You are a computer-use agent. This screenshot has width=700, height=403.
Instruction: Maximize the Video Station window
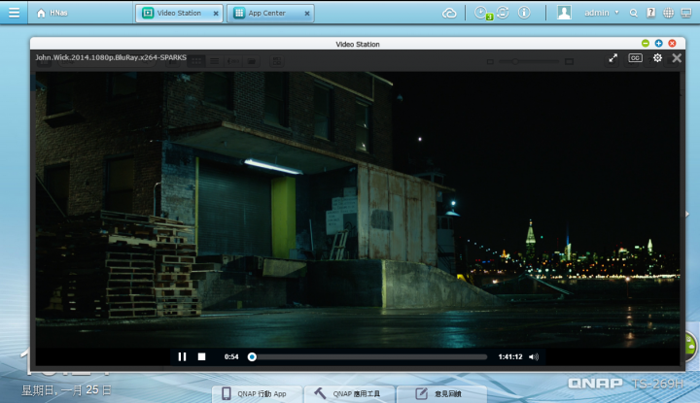tap(658, 44)
